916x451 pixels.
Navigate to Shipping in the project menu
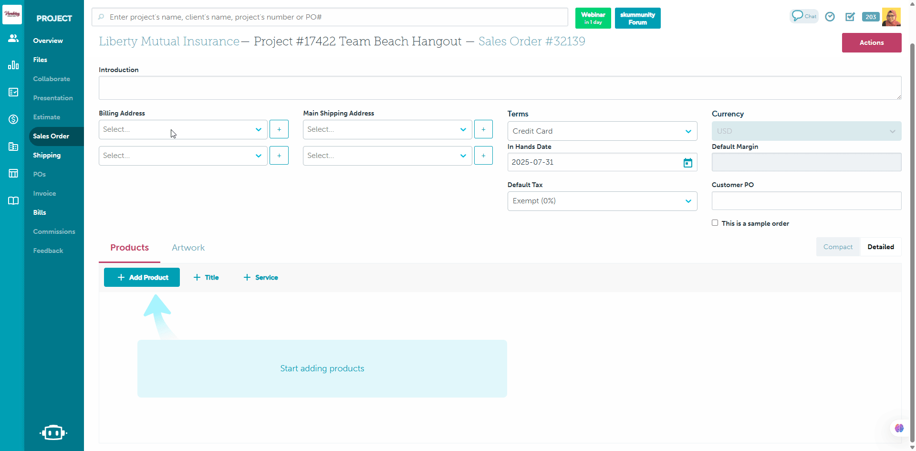pos(47,155)
